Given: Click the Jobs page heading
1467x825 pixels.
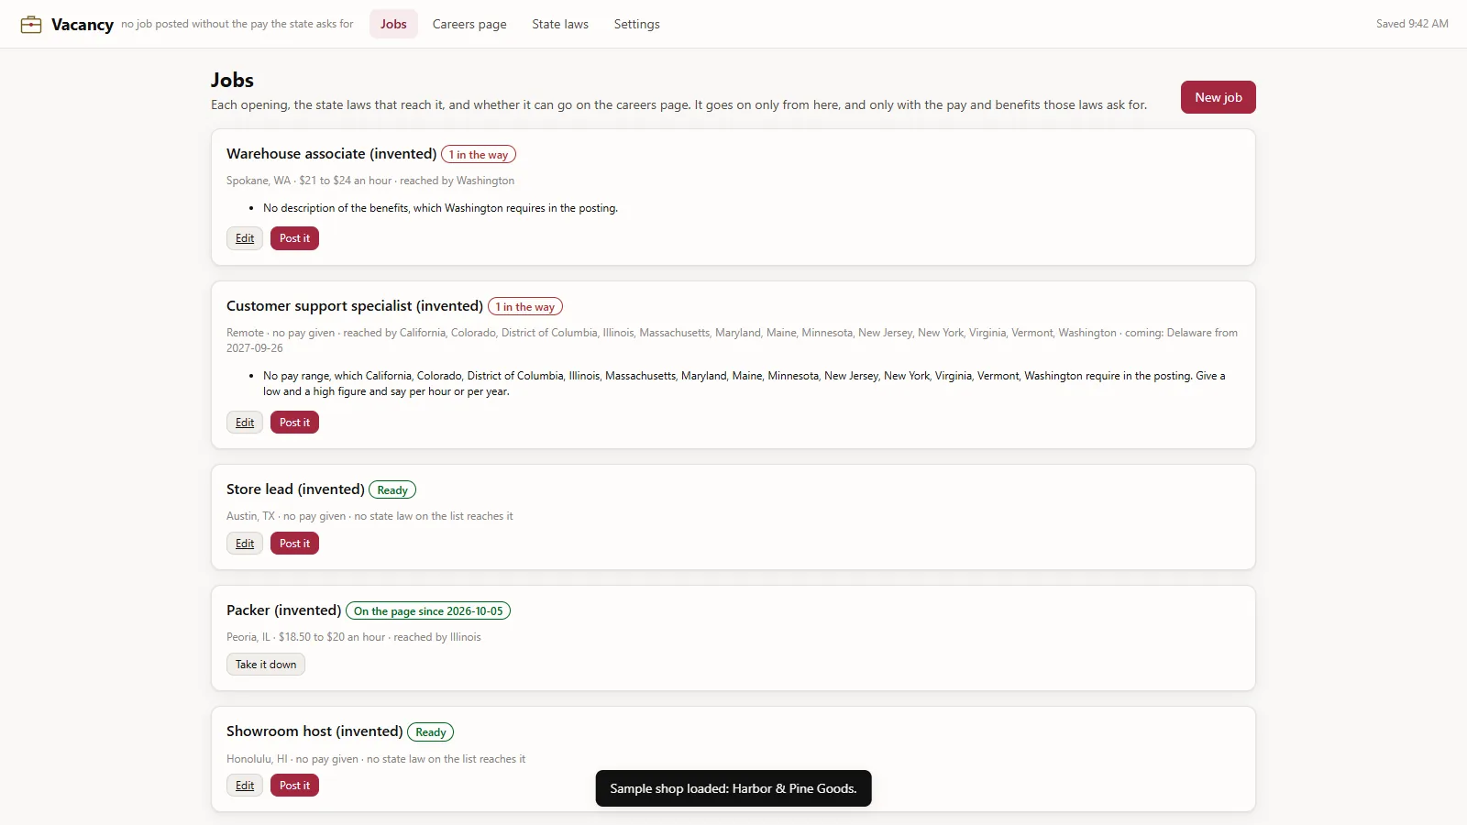Looking at the screenshot, I should tap(232, 80).
